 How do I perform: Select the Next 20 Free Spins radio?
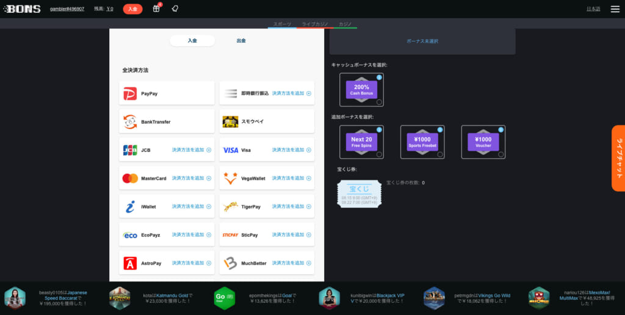[x=379, y=154]
